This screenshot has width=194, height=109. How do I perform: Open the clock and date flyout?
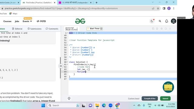(x=170, y=105)
